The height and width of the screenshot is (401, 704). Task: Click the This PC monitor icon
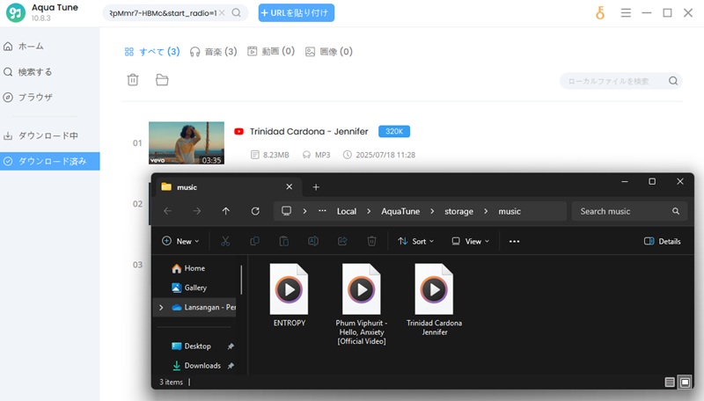pyautogui.click(x=287, y=211)
